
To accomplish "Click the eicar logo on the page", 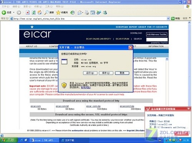I will [x=37, y=34].
